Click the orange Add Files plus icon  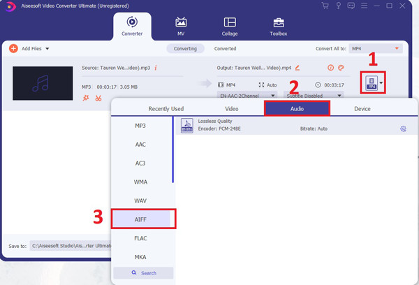coord(13,48)
